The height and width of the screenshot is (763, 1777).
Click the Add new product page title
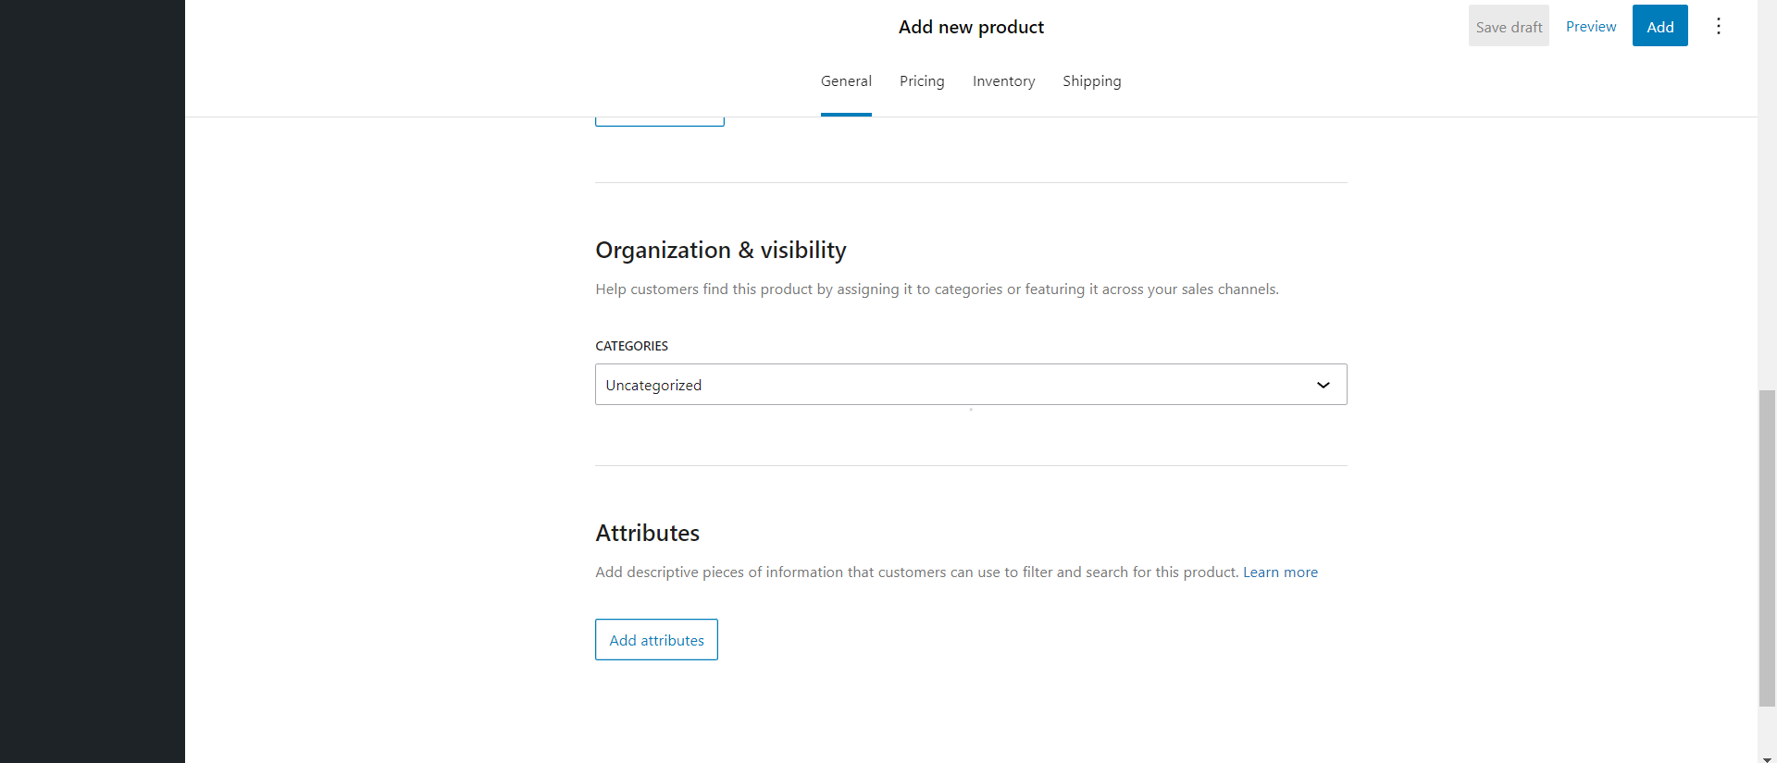(971, 27)
